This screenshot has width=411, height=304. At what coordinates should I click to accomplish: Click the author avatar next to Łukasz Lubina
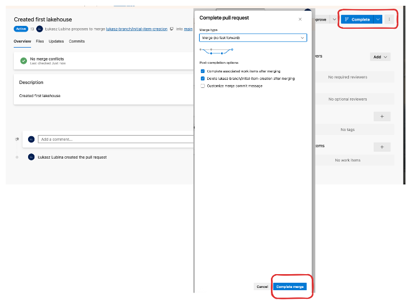[x=40, y=29]
